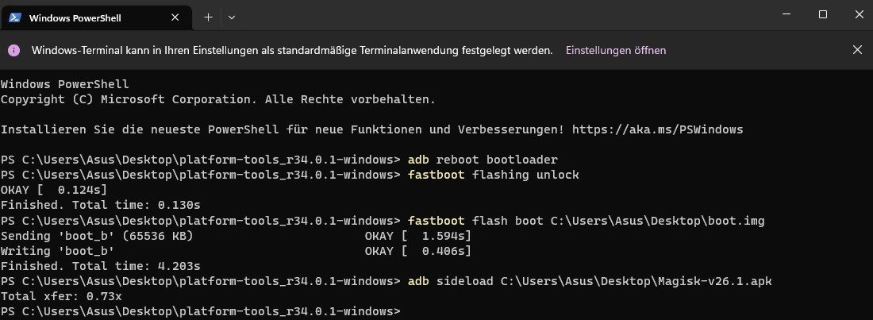
Task: Maximize the terminal window
Action: click(823, 15)
